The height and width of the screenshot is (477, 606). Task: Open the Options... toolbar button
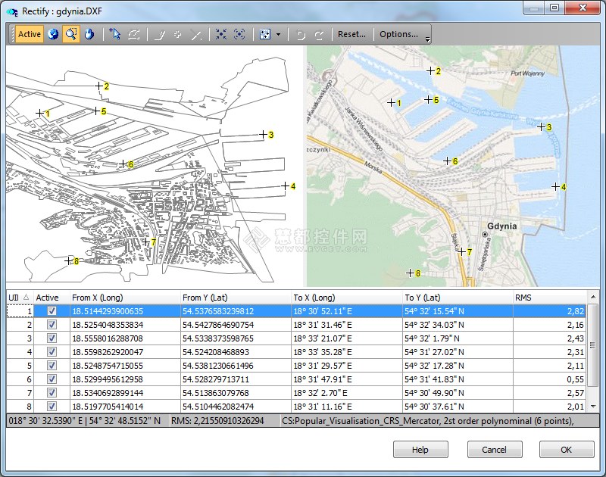point(398,34)
